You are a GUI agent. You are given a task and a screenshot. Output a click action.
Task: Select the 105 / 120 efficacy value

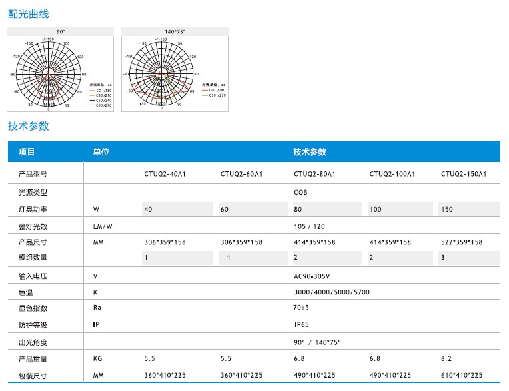tap(309, 226)
